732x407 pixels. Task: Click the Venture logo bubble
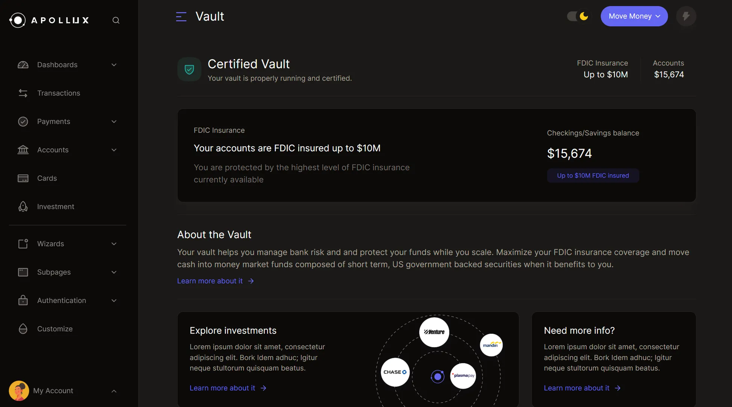tap(434, 332)
